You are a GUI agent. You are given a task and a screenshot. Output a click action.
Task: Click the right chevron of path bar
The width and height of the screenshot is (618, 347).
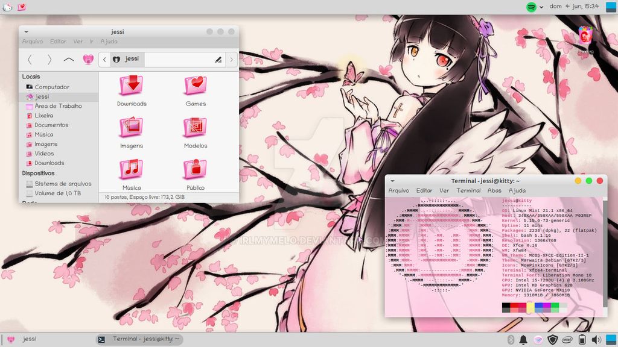231,60
